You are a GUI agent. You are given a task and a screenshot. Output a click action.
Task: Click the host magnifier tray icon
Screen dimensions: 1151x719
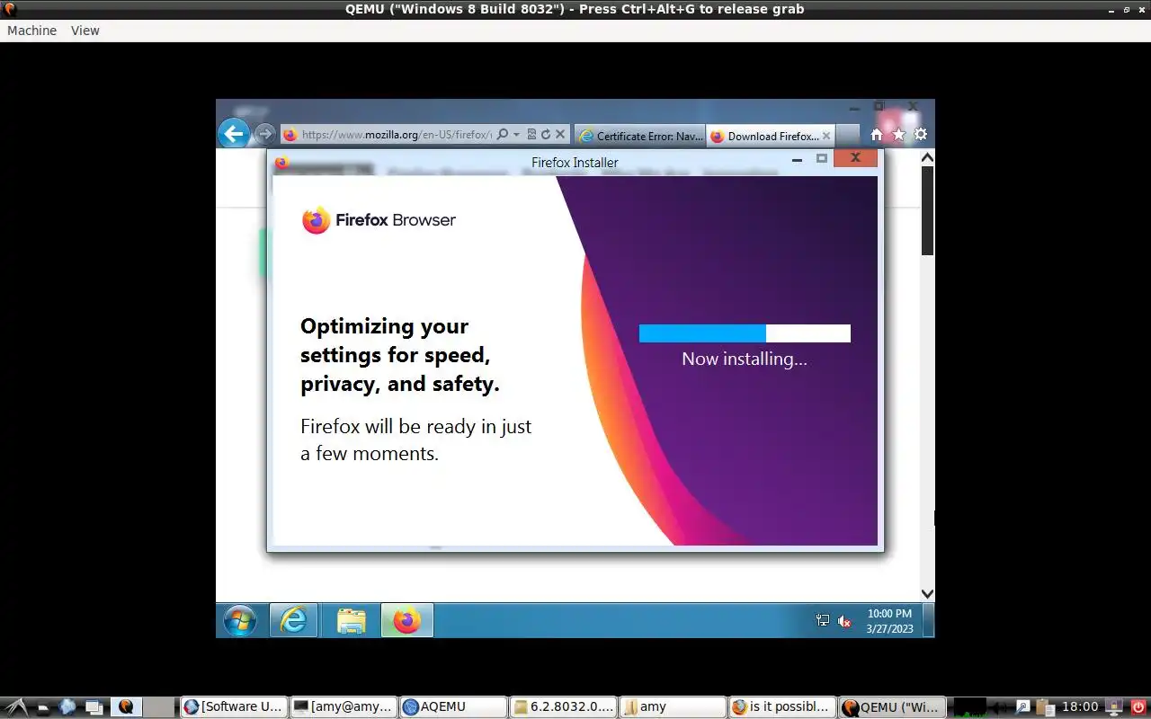click(1022, 707)
